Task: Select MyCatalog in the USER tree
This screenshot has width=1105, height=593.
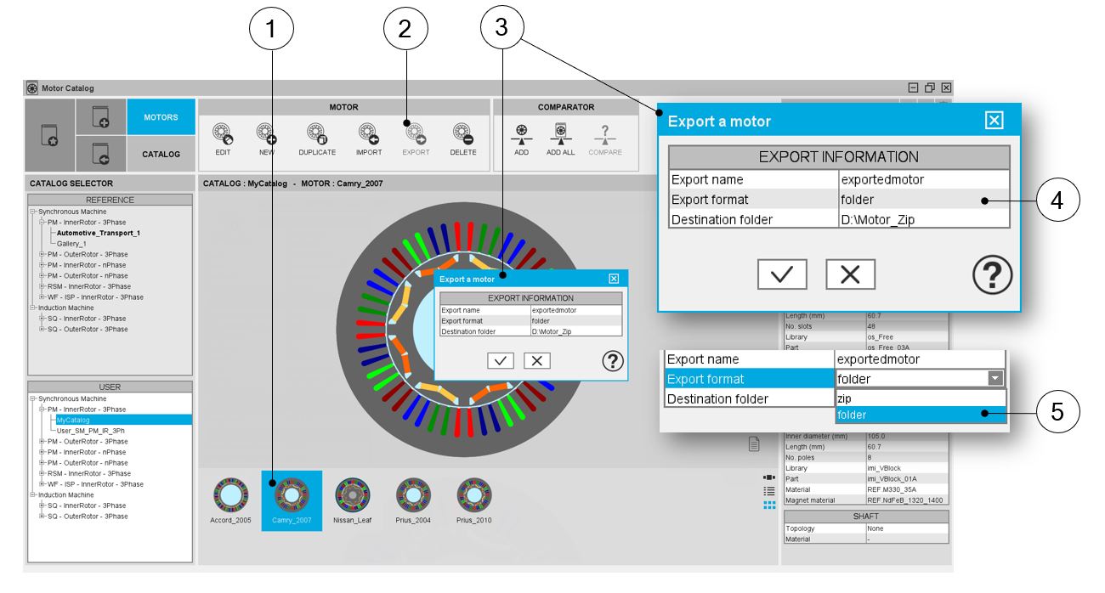Action: pyautogui.click(x=73, y=420)
